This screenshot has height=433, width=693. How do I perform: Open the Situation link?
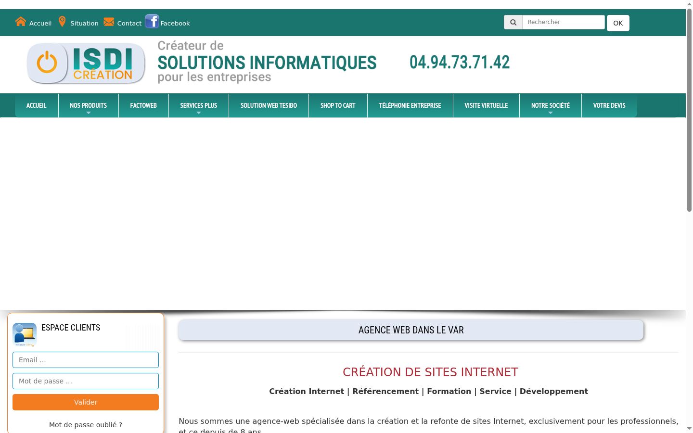point(84,23)
